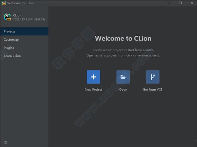Click the Open folder icon

(123, 77)
